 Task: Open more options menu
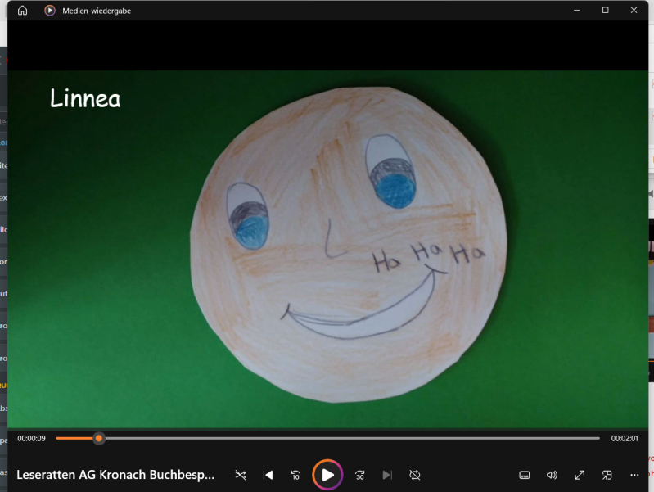(634, 475)
